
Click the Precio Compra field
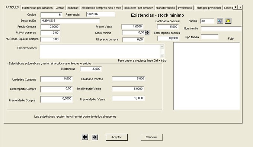(50, 27)
